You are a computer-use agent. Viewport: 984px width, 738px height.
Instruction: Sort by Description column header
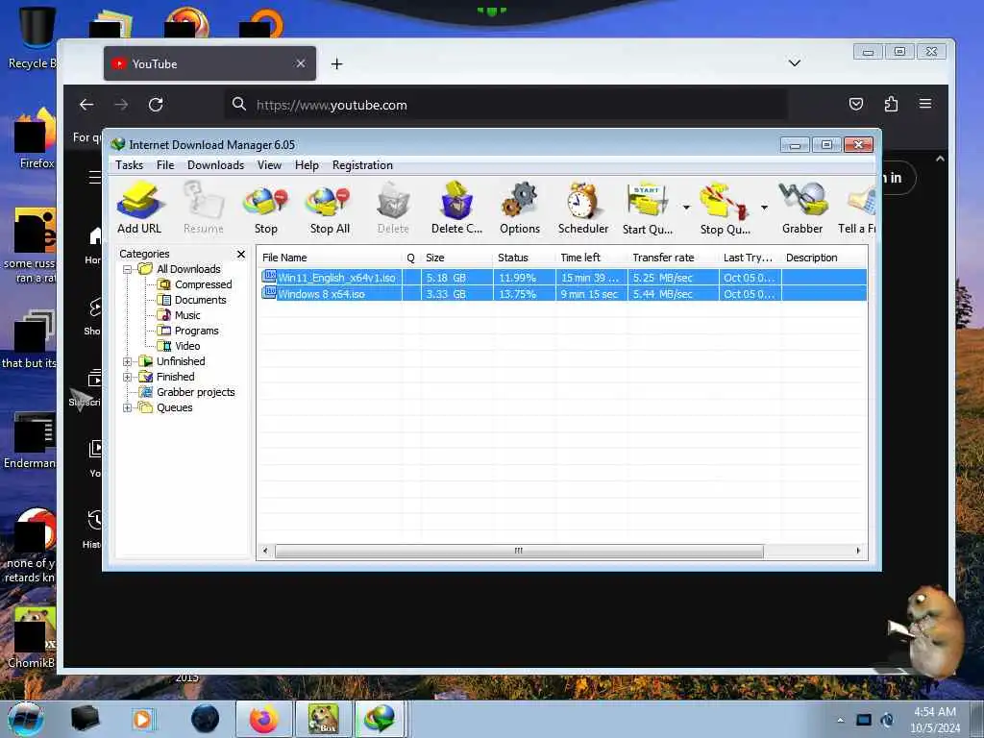(824, 258)
